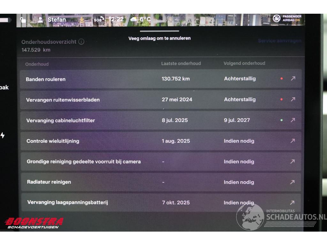Viewport: 327px width, 245px height.
Task: Tap the lock icon in the status bar
Action: (x=23, y=20)
